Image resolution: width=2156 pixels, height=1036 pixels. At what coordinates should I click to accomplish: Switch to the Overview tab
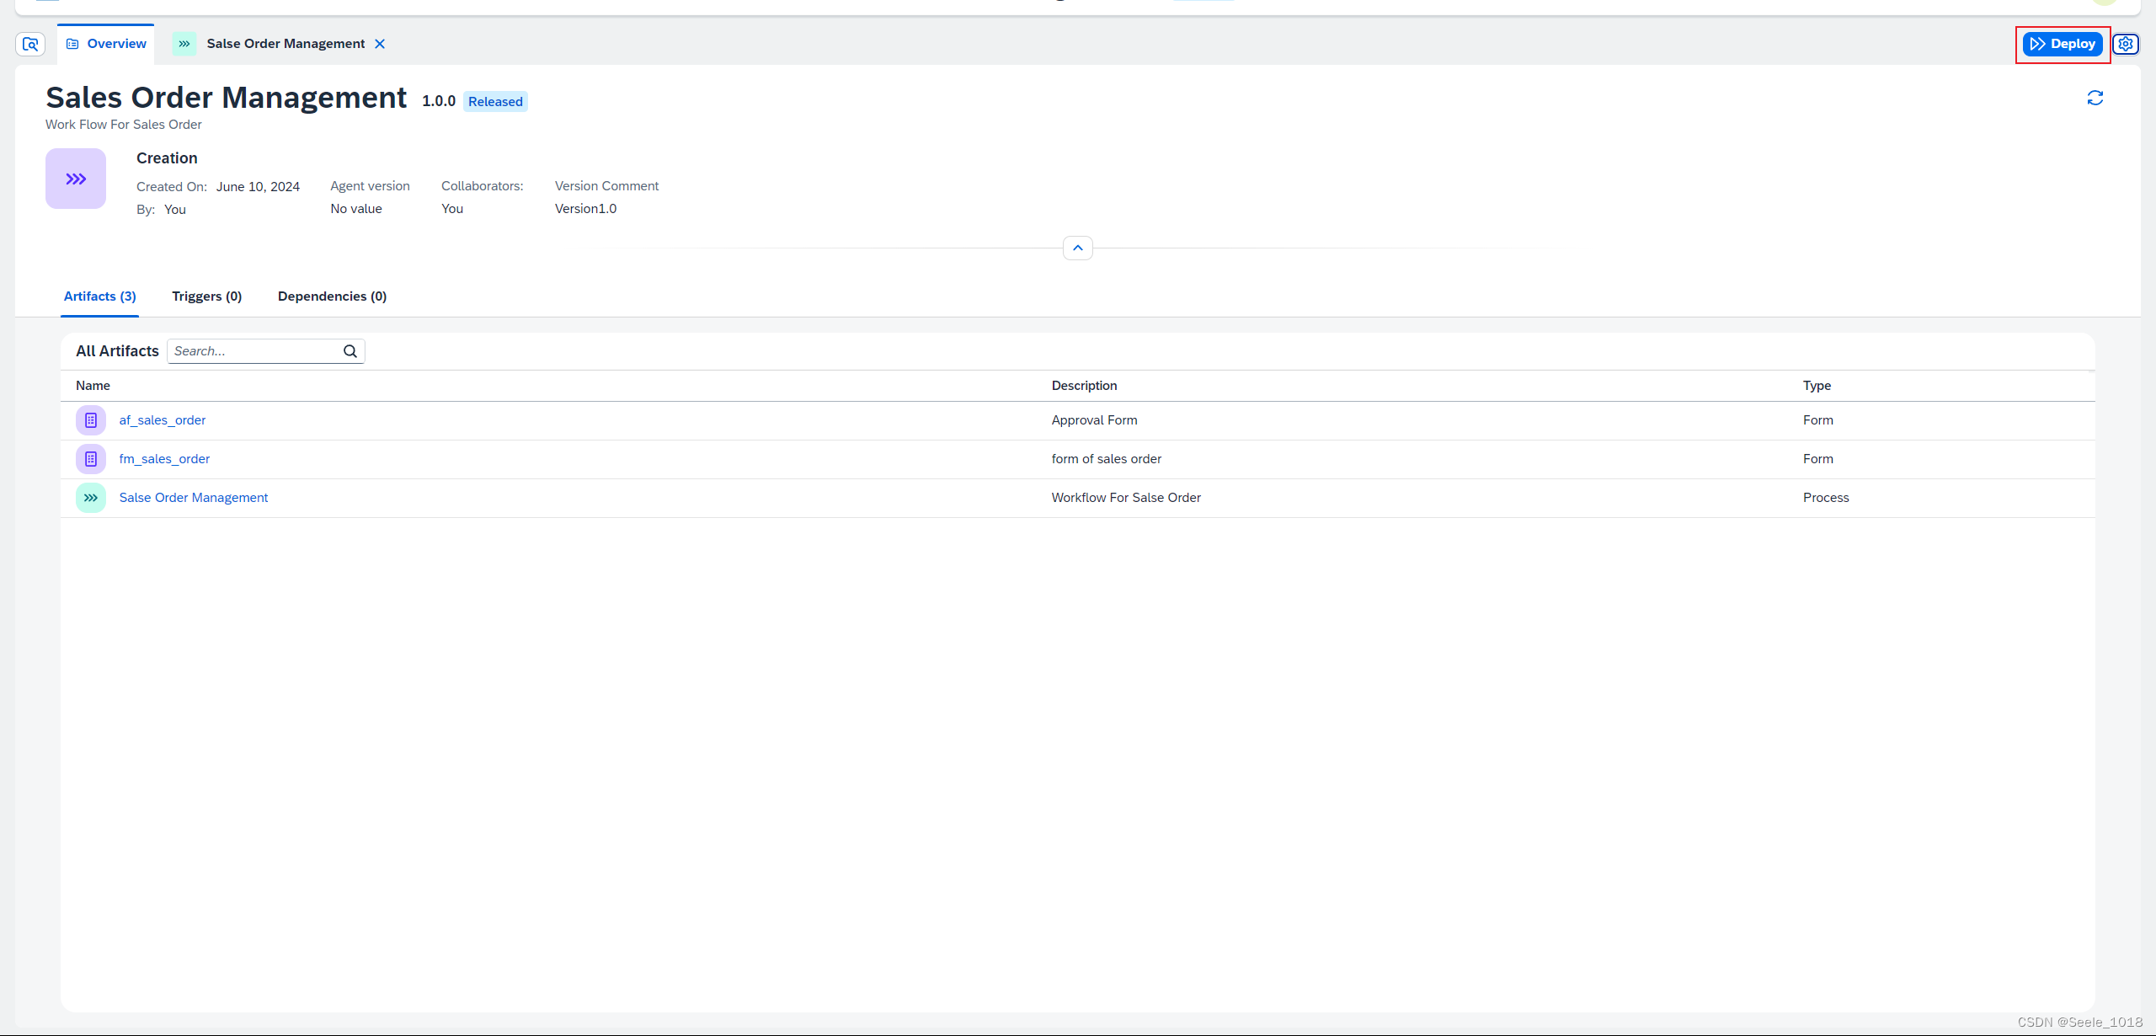coord(106,44)
